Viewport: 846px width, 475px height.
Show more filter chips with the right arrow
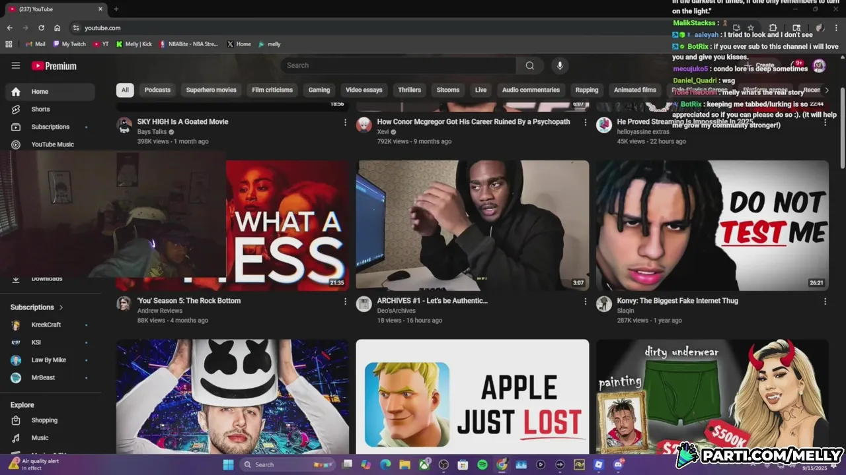coord(826,90)
